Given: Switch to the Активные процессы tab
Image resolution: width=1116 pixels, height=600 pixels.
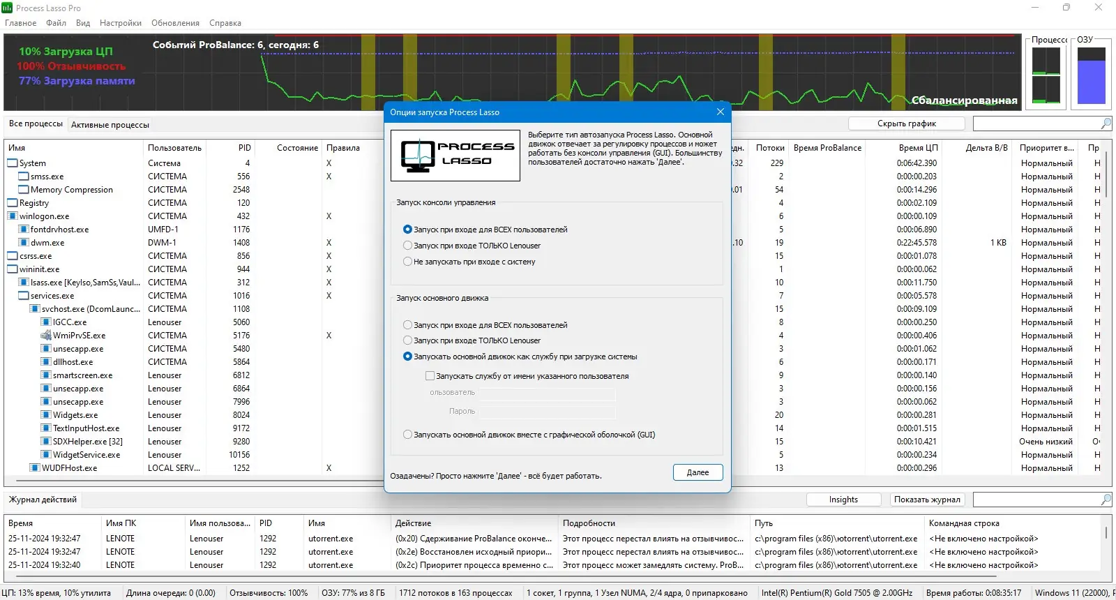Looking at the screenshot, I should (110, 125).
